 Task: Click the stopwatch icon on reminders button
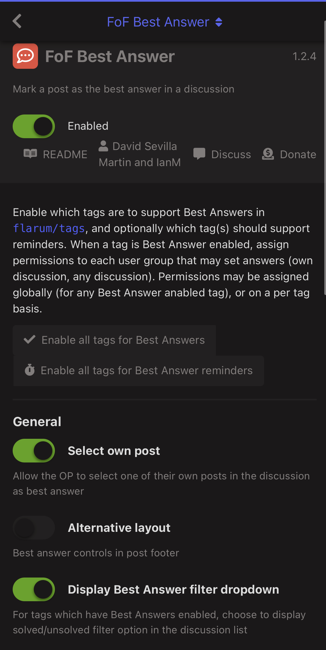pyautogui.click(x=30, y=370)
